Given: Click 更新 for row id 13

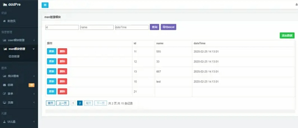Looking at the screenshot, I should [x=52, y=71].
